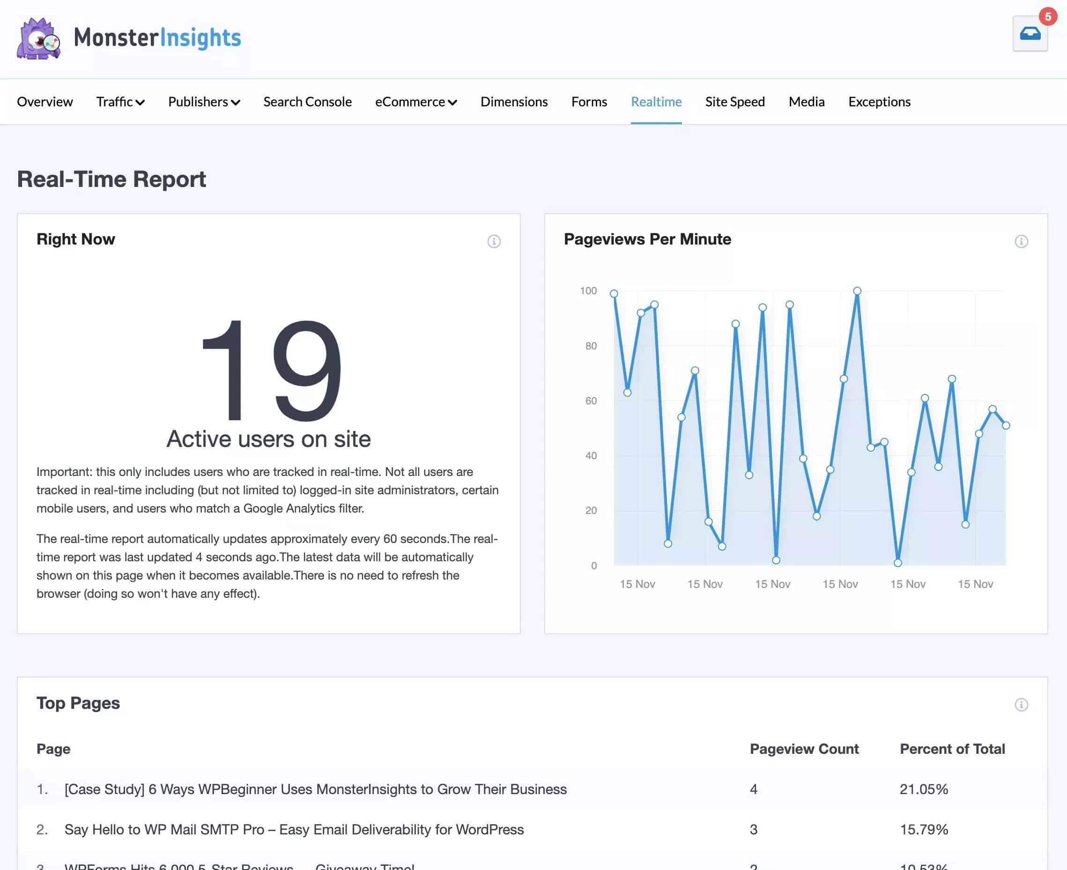Expand the Traffic dropdown menu
This screenshot has width=1067, height=870.
[x=120, y=102]
